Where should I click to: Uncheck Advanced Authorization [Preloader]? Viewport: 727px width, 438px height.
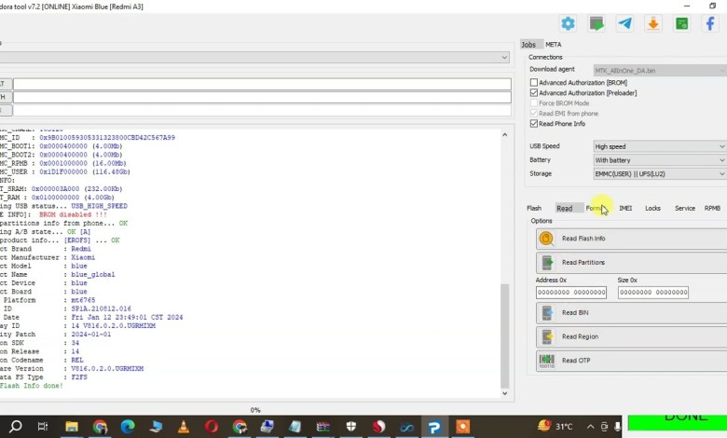(534, 93)
